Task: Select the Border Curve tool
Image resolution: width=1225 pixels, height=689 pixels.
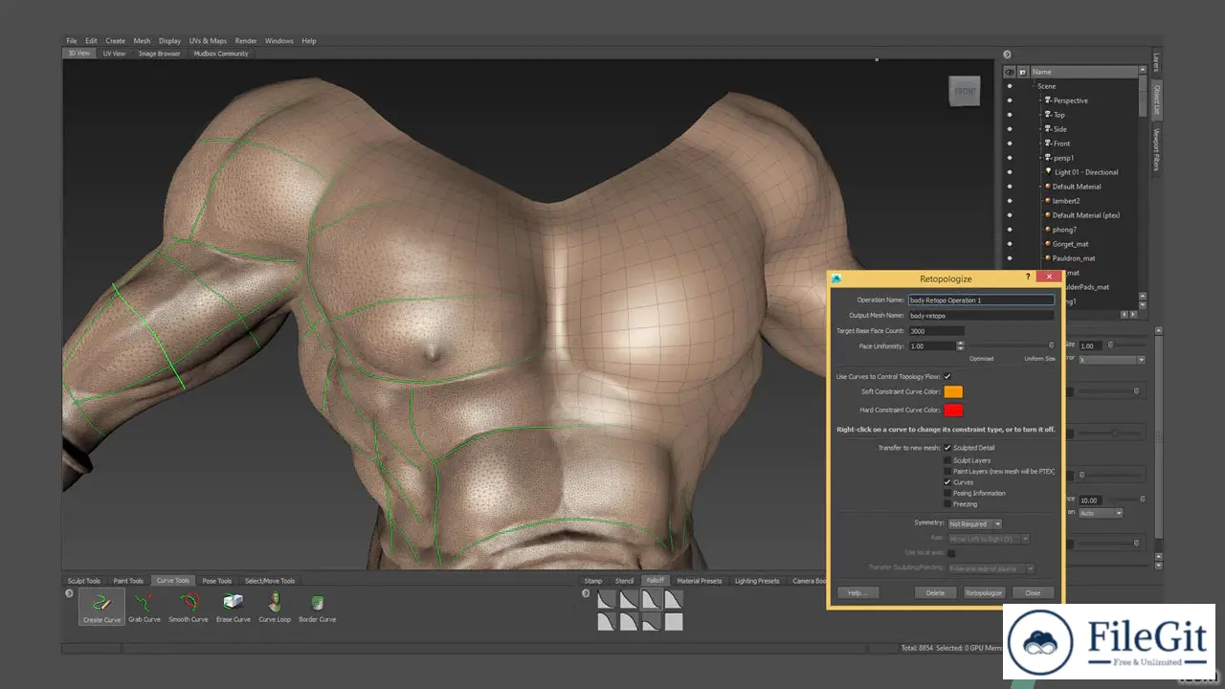Action: (317, 607)
